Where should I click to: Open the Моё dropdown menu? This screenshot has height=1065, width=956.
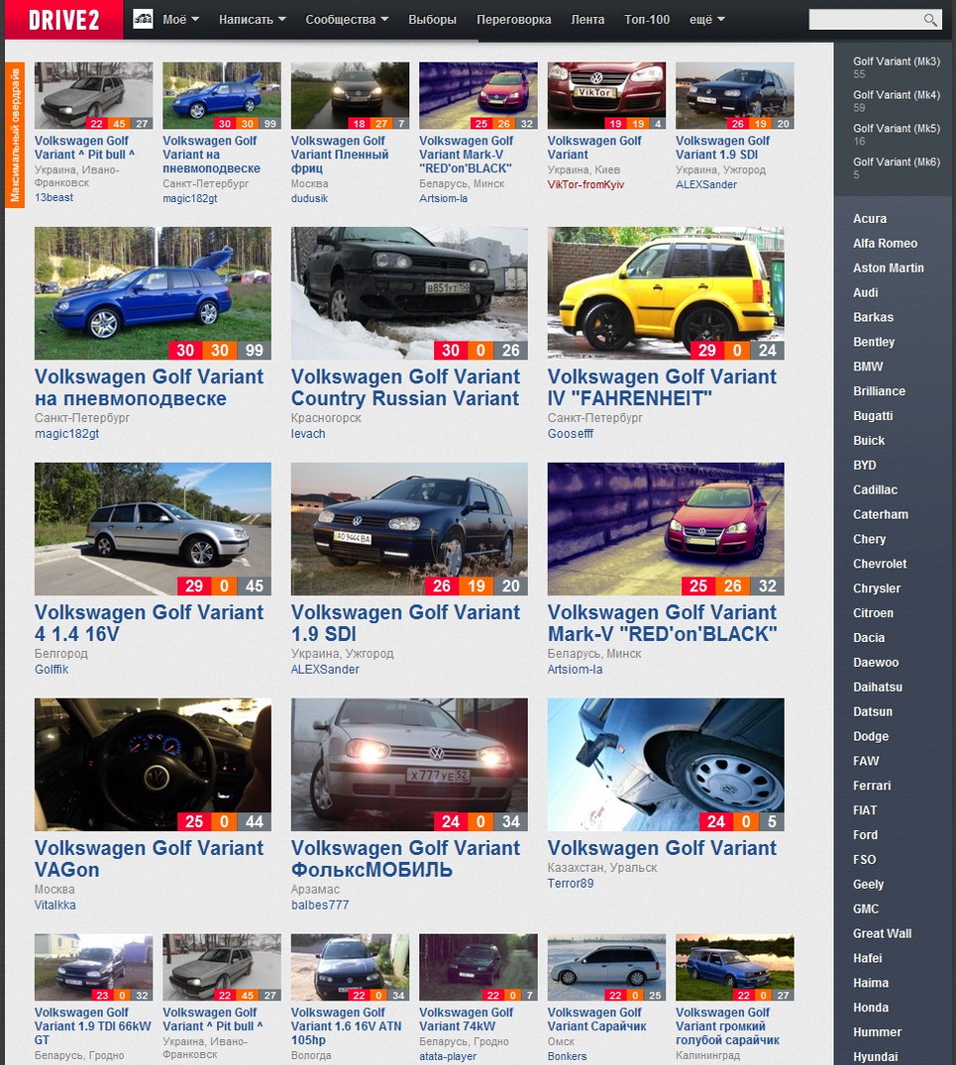point(180,20)
